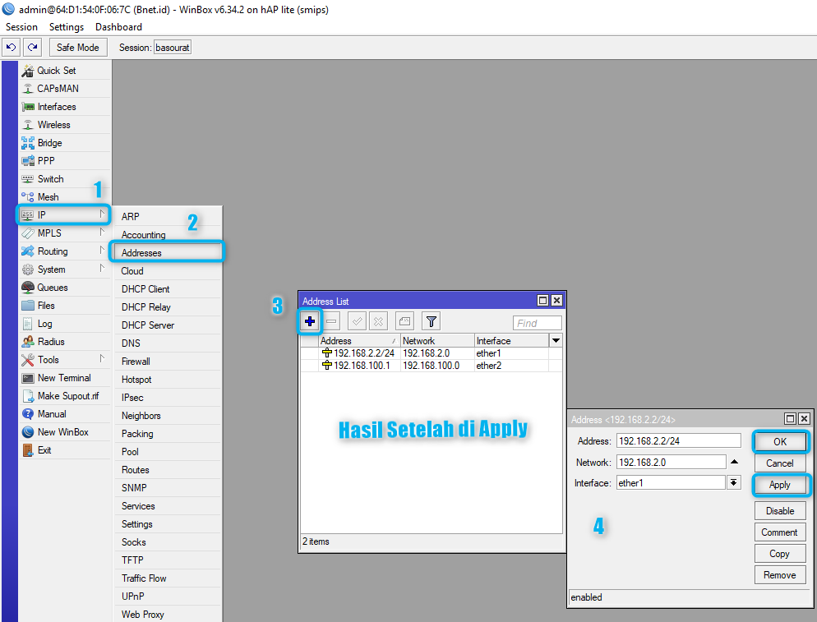Open New Terminal from the sidebar

pyautogui.click(x=55, y=377)
